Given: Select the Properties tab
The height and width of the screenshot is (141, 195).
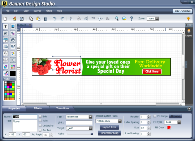Looking at the screenshot, I should pyautogui.click(x=14, y=108).
